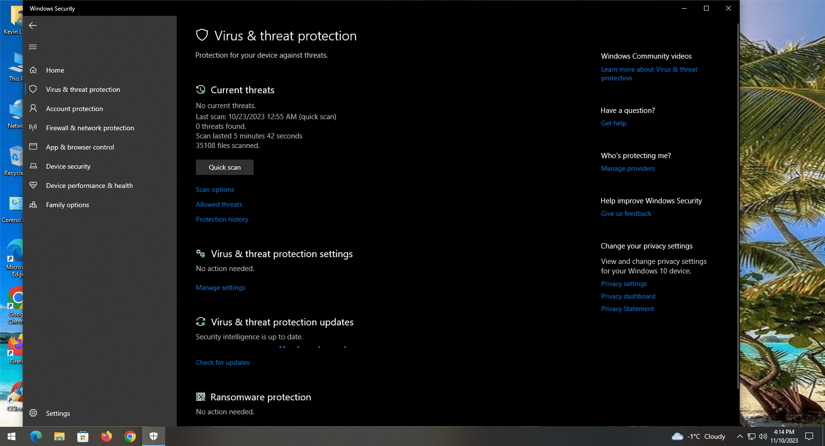The height and width of the screenshot is (446, 825).
Task: Click the shield icon in sidebar
Action: [33, 89]
